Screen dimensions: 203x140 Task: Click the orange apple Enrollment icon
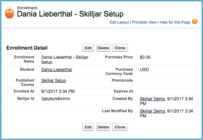pos(10,13)
